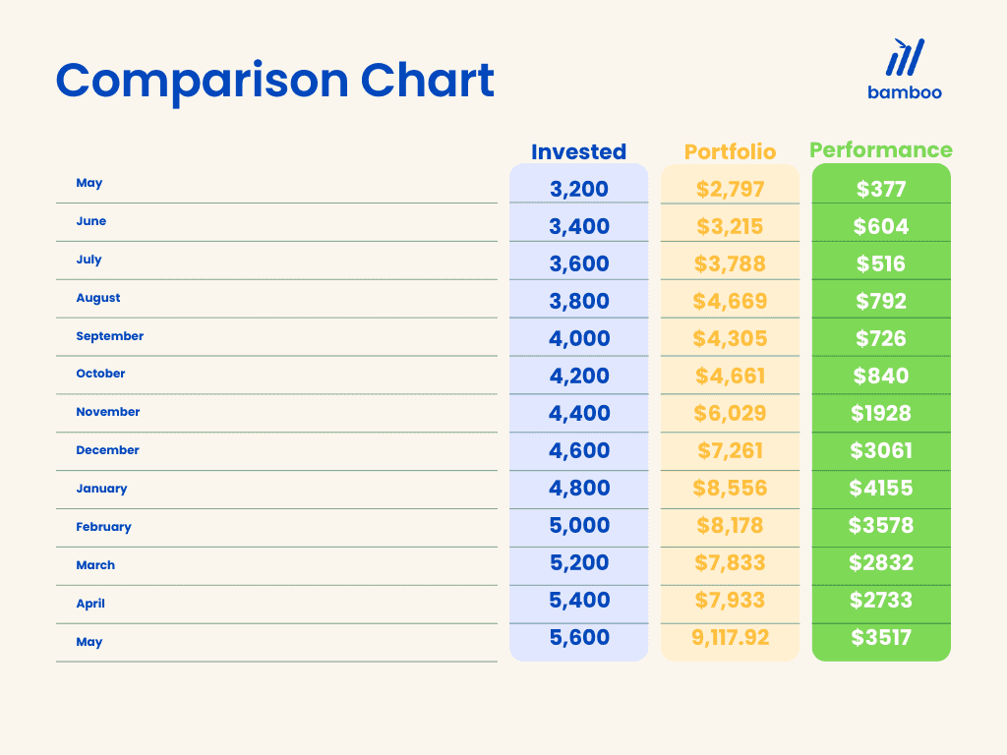This screenshot has height=755, width=1007.
Task: Click Performance value $4155
Action: pyautogui.click(x=881, y=488)
